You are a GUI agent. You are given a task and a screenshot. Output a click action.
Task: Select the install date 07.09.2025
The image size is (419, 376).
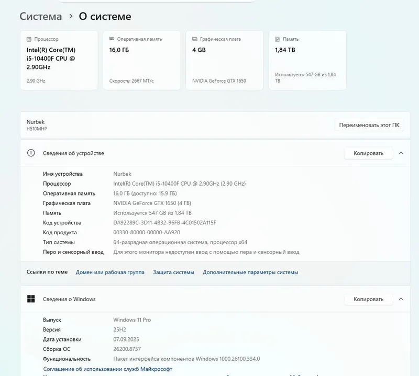click(126, 339)
